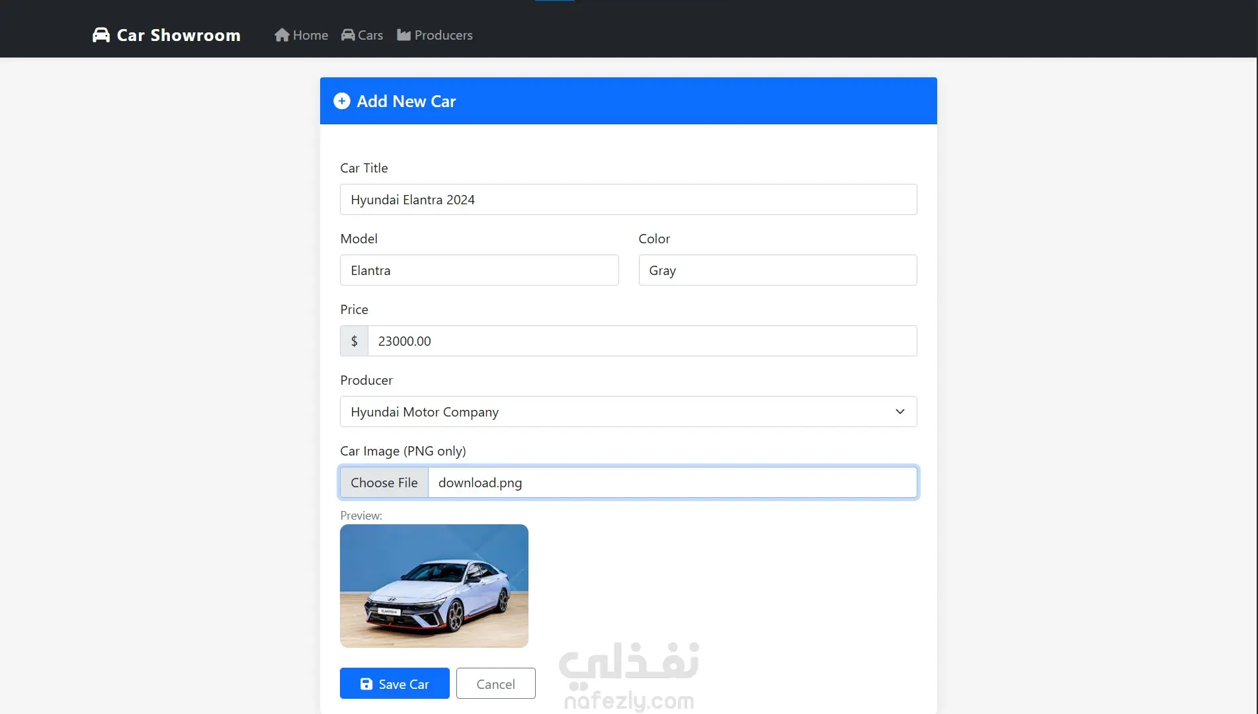Click the Color label

pyautogui.click(x=654, y=239)
